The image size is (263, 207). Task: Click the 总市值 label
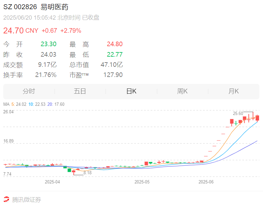[x=79, y=65]
